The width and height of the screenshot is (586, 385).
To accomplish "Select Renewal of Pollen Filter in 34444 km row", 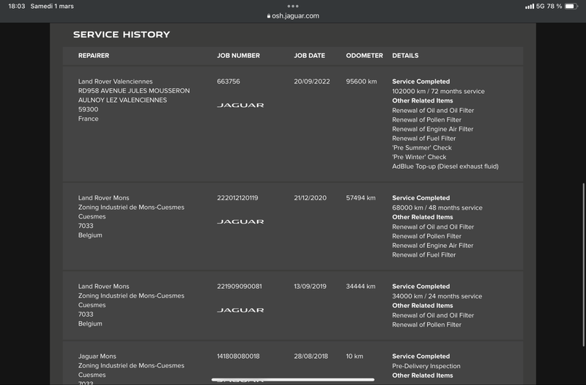I will [x=426, y=325].
